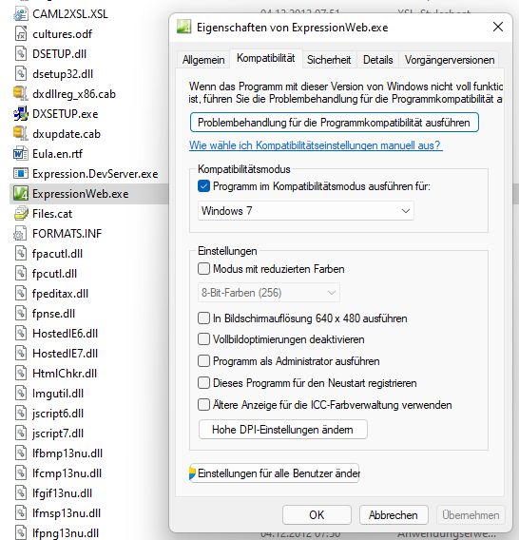
Task: Check Programm als Administrator ausführen
Action: tap(203, 361)
